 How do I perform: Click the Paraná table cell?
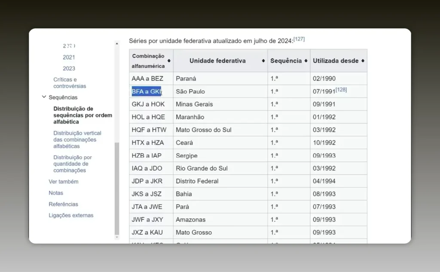[220, 79]
